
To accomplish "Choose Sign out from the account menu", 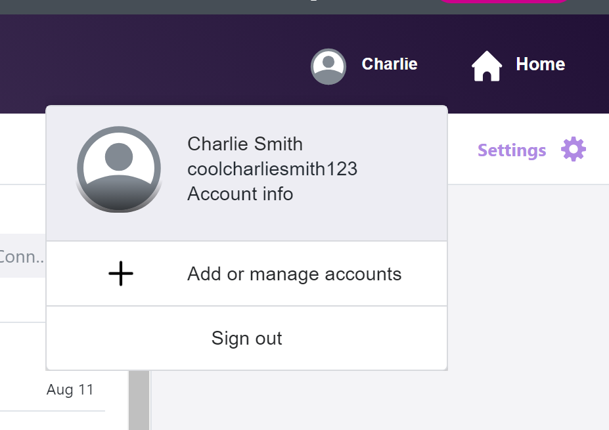I will coord(246,338).
